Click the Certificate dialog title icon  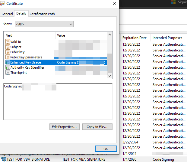tap(2, 3)
